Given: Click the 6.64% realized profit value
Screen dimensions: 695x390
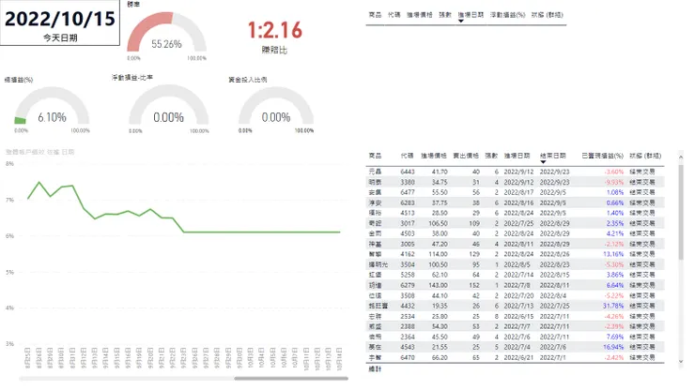Looking at the screenshot, I should (615, 285).
